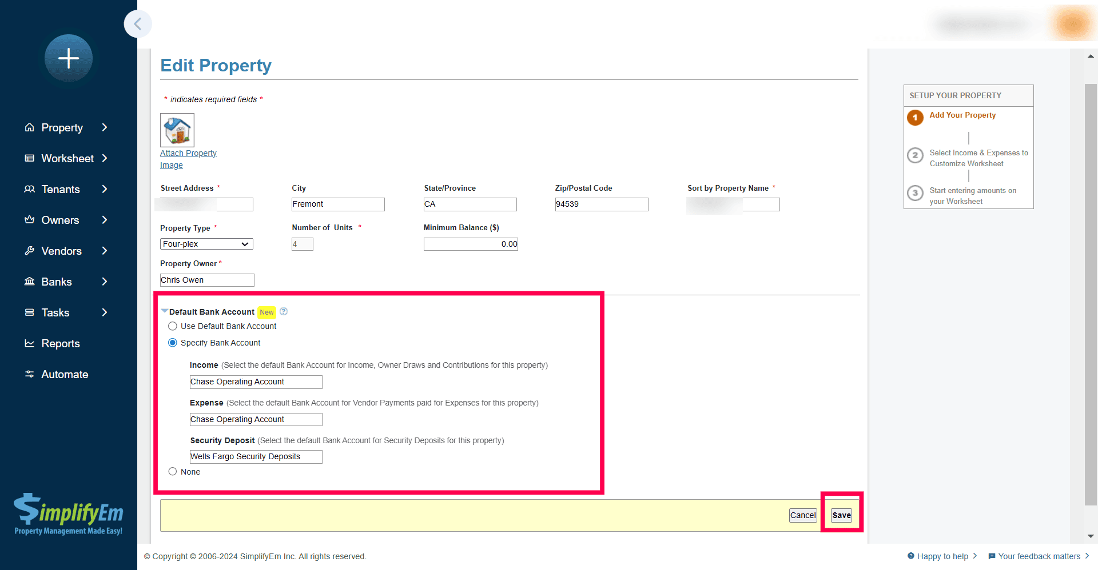Click the Automate sliders icon in sidebar
Screen dimensions: 1098x570
(x=29, y=374)
